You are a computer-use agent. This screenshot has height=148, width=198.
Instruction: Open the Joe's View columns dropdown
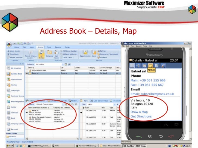coord(63,64)
